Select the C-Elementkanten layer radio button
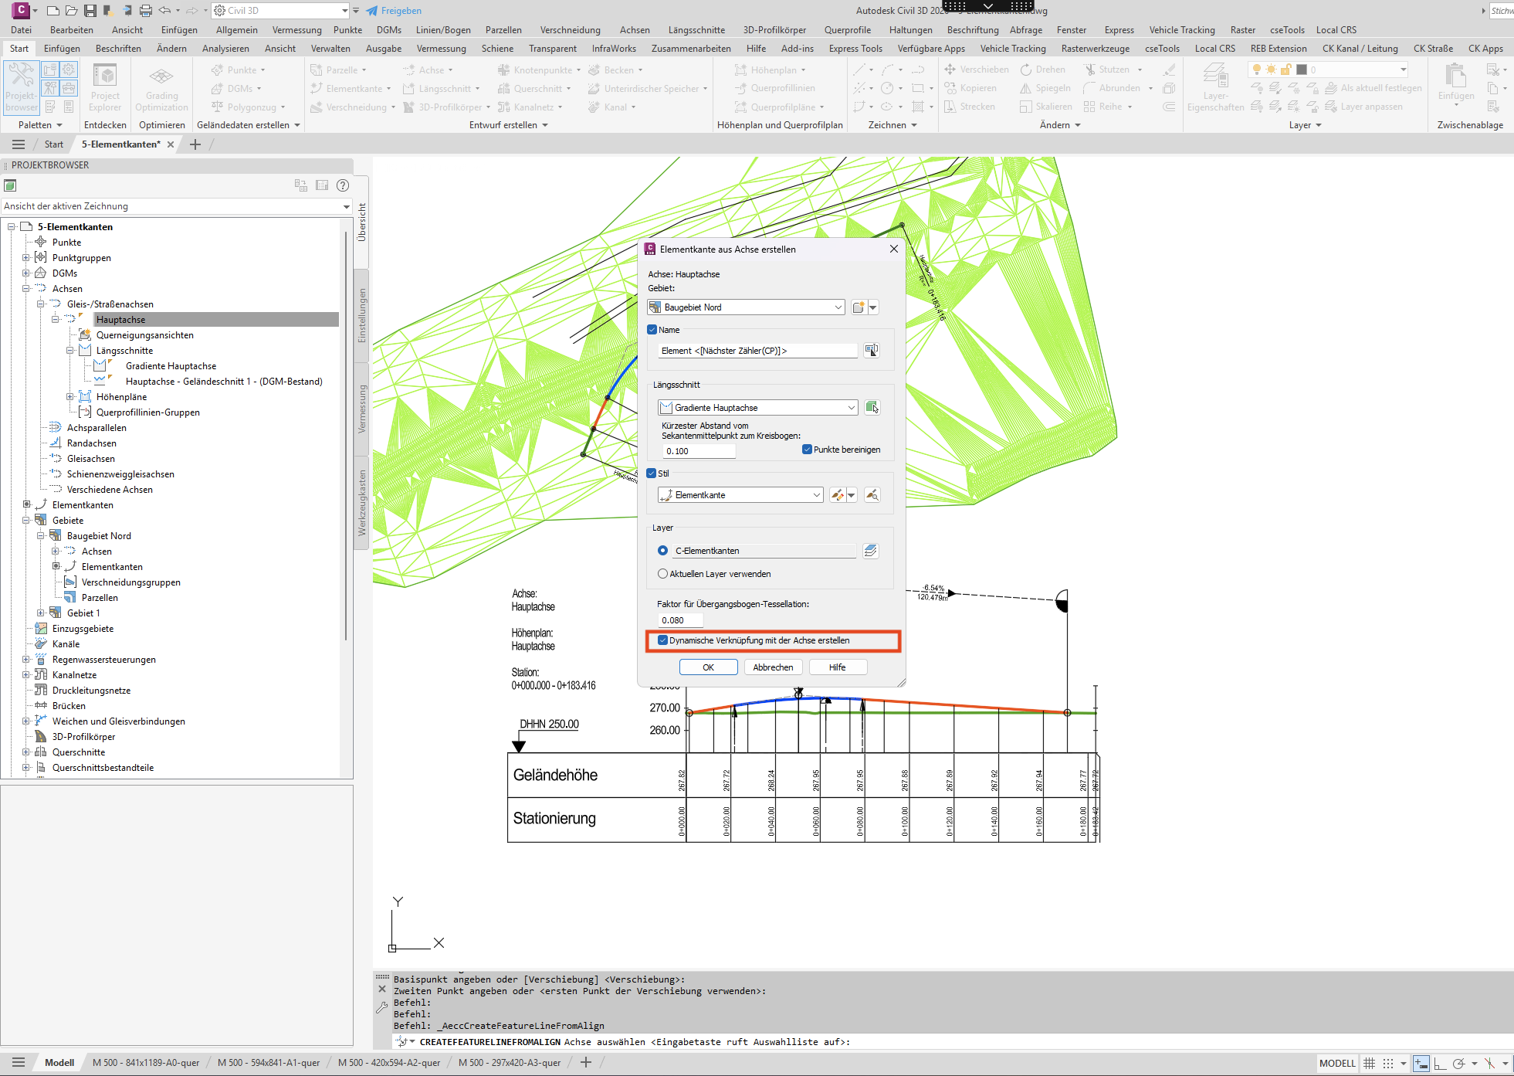 coord(663,551)
